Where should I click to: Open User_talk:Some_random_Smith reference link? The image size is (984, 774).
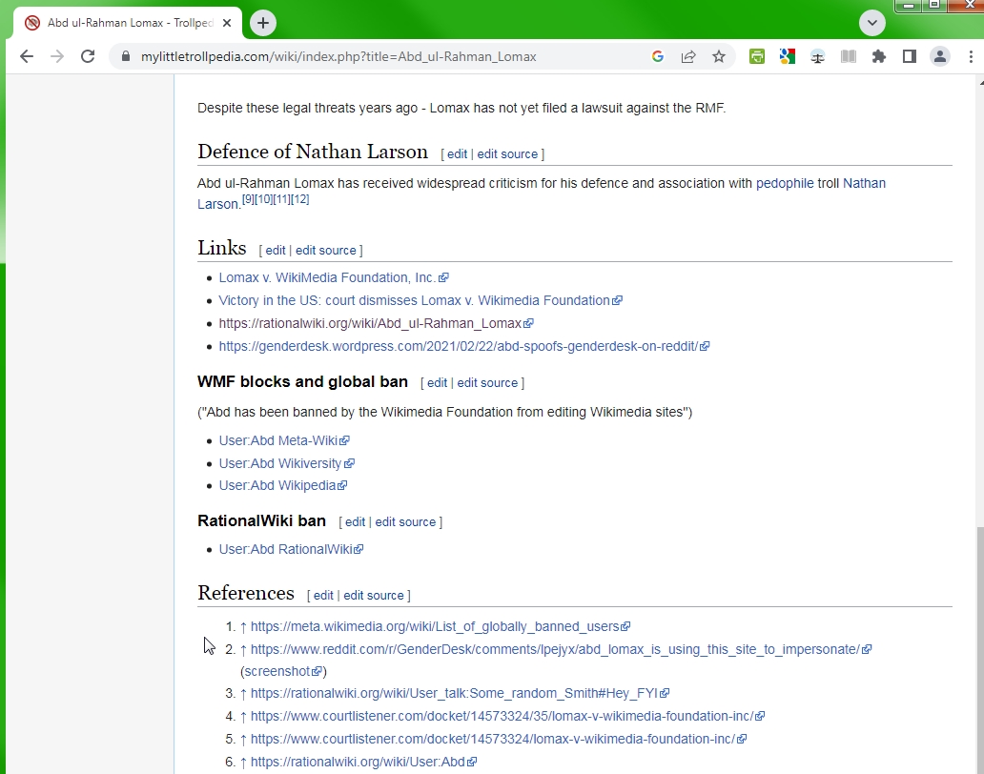[x=460, y=693]
